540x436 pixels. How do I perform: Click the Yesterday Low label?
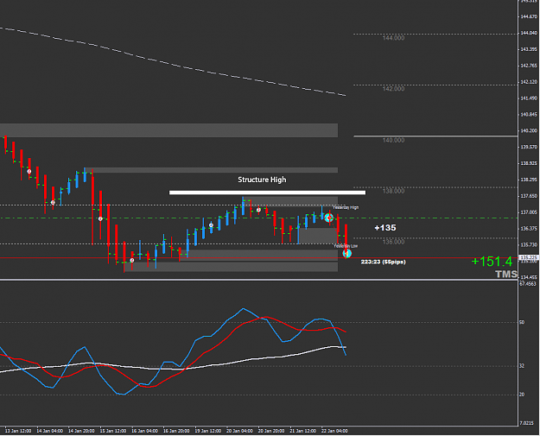[x=346, y=246]
